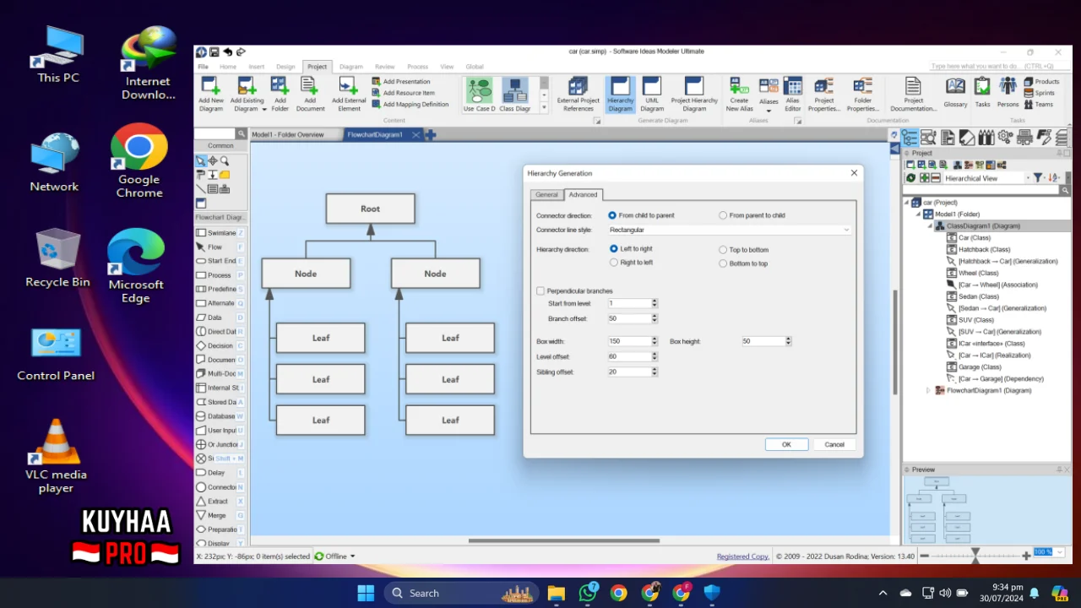Click Cancel in Hierarchy Generation dialog
Viewport: 1081px width, 608px height.
834,444
